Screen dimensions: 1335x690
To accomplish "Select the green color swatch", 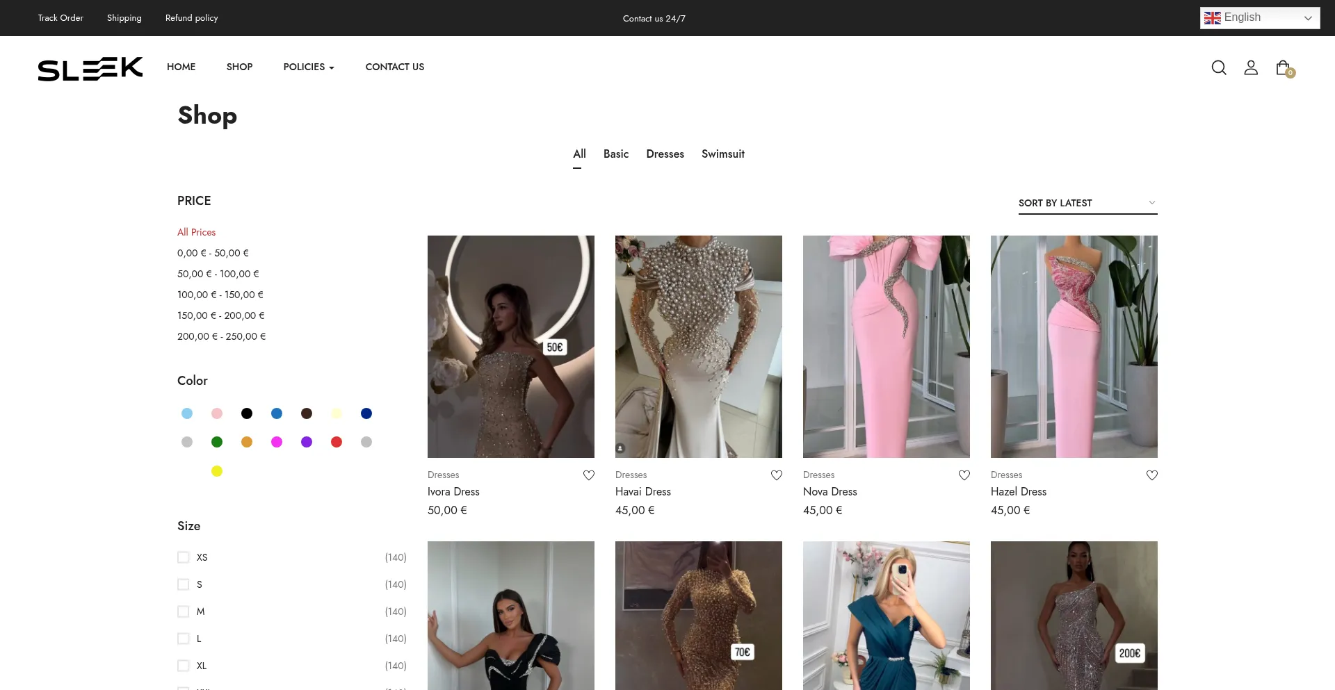I will click(x=217, y=442).
